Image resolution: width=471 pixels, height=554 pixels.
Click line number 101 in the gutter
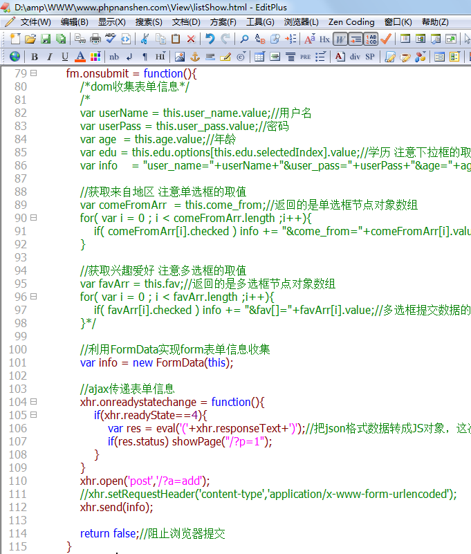(x=18, y=362)
